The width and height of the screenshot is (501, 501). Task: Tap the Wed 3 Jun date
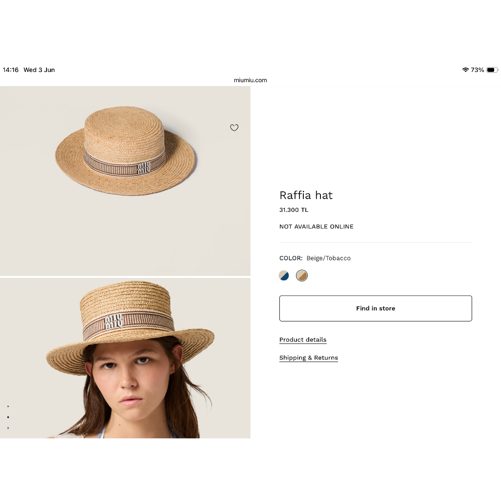coord(39,70)
